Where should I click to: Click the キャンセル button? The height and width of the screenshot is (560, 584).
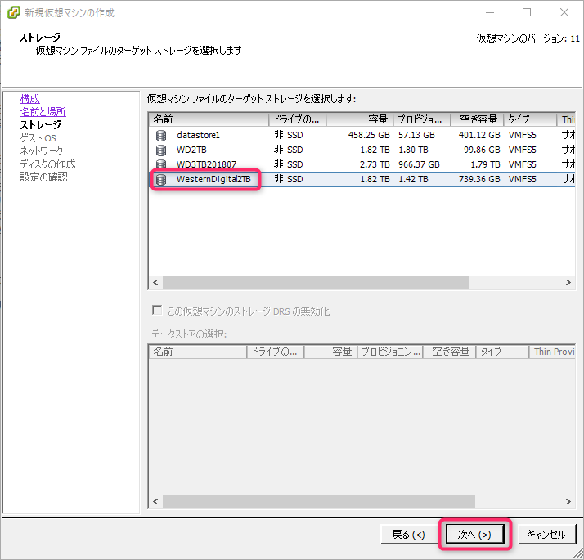[546, 535]
